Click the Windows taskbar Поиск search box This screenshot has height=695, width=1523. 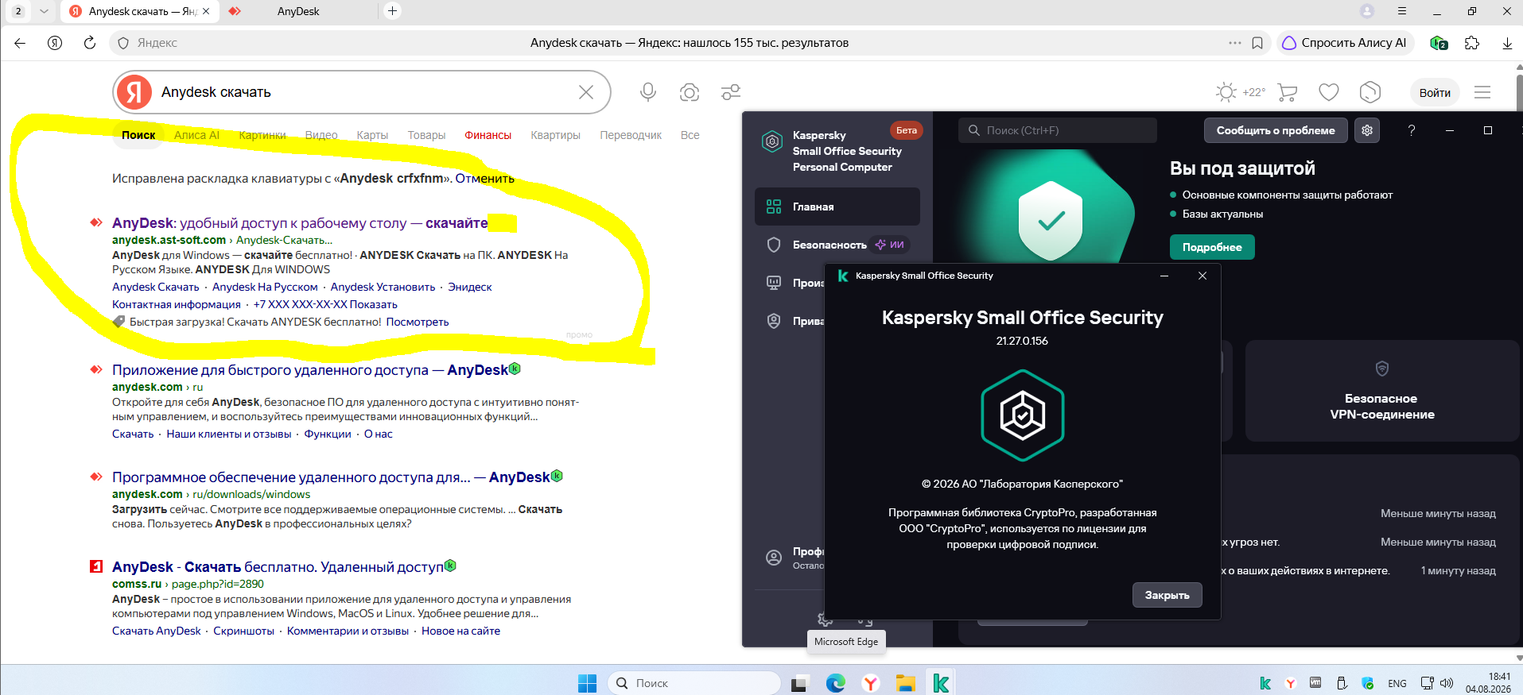tap(694, 683)
